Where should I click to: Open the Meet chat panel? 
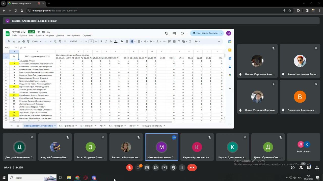tap(309, 168)
